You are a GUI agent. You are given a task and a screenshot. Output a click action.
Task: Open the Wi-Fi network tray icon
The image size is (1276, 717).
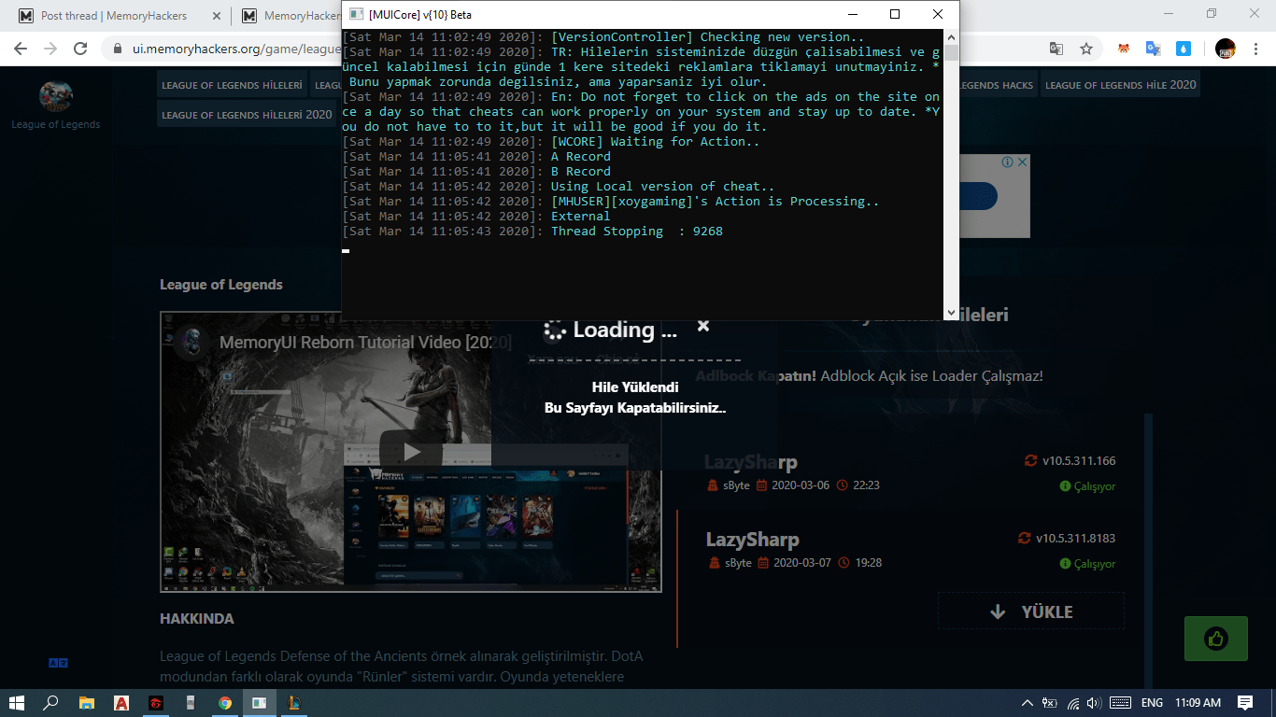tap(1073, 703)
